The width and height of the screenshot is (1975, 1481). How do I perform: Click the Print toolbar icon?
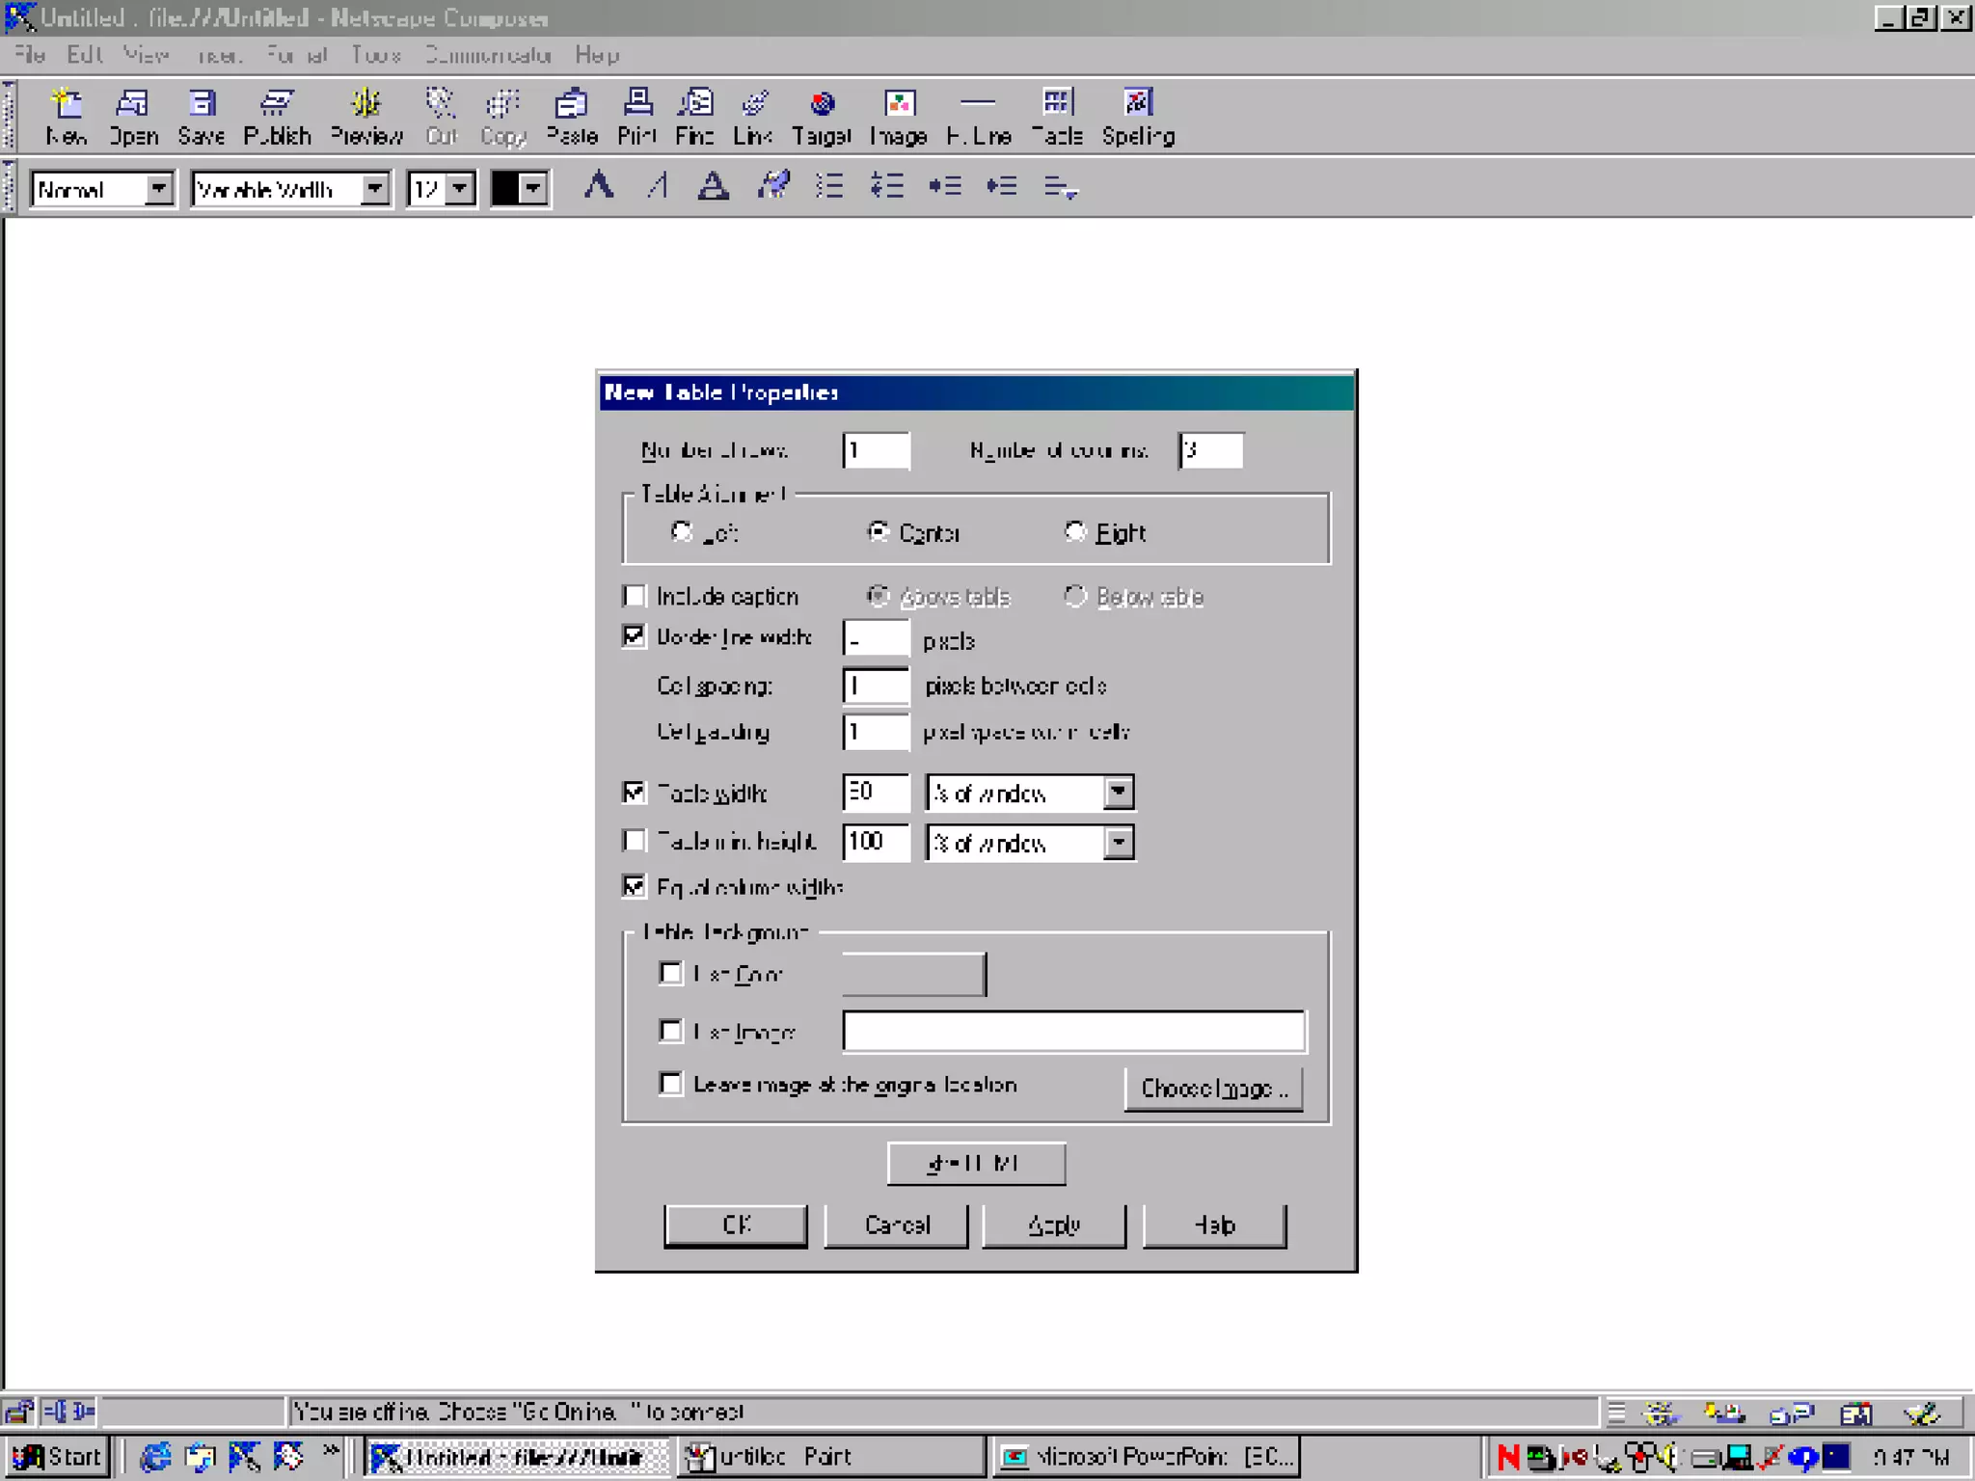[636, 116]
